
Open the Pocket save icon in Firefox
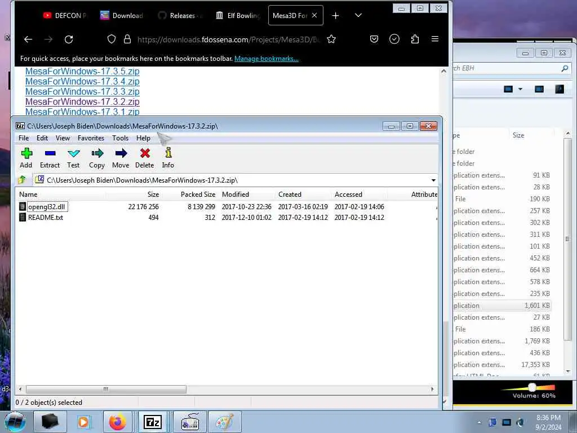[374, 39]
